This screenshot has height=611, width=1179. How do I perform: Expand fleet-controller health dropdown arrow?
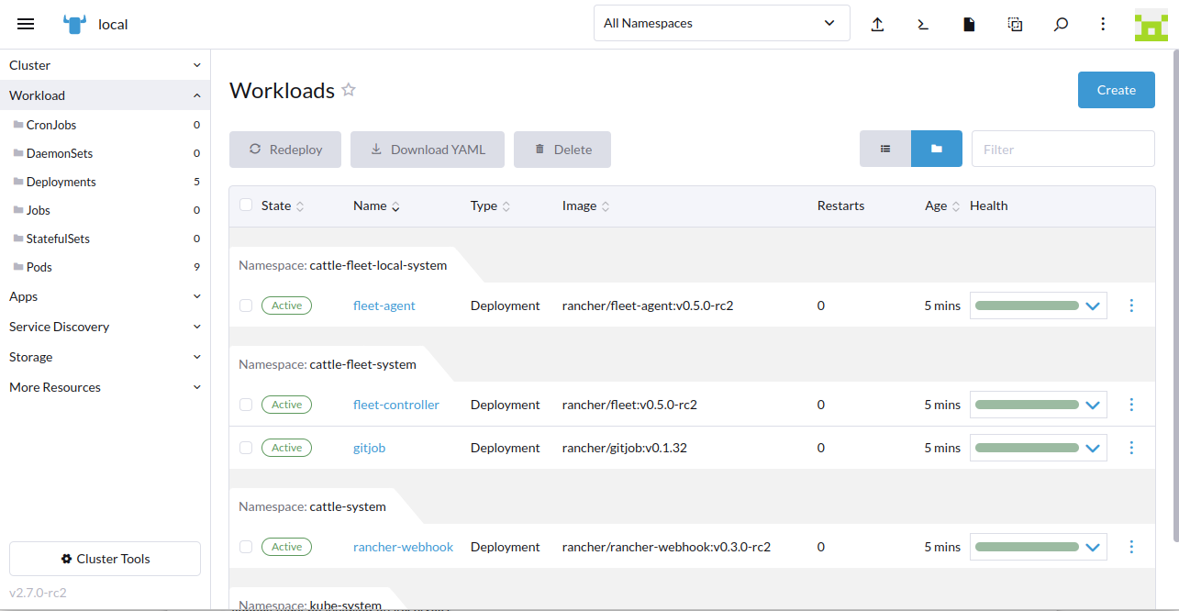[1092, 405]
